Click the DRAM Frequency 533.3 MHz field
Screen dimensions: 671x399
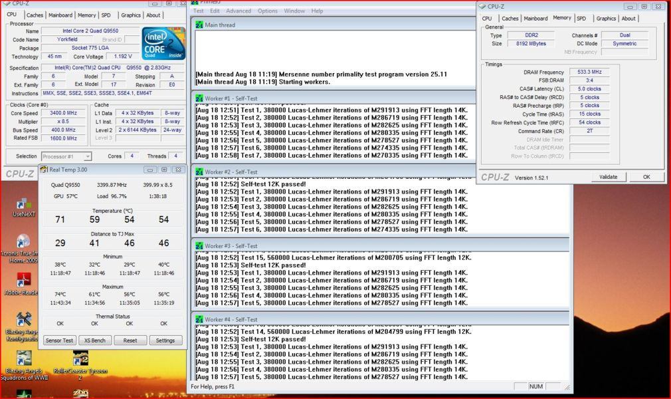(x=589, y=72)
